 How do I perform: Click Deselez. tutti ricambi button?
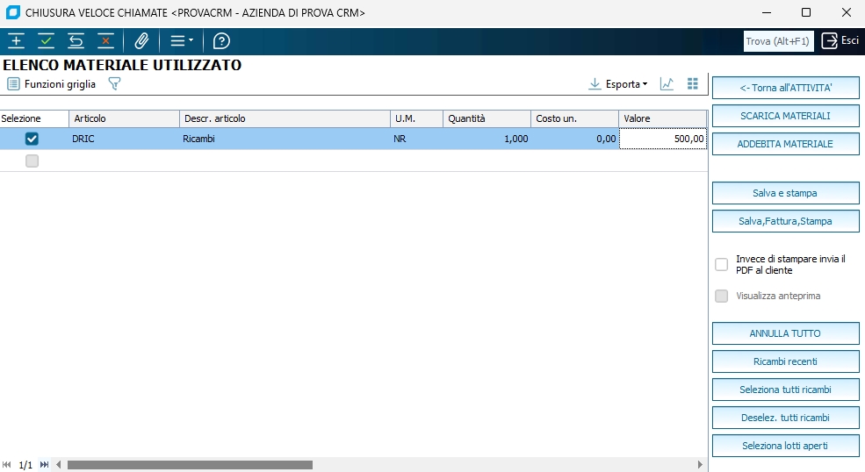[786, 418]
